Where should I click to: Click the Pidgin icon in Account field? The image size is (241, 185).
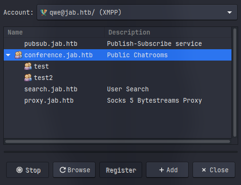coord(44,12)
